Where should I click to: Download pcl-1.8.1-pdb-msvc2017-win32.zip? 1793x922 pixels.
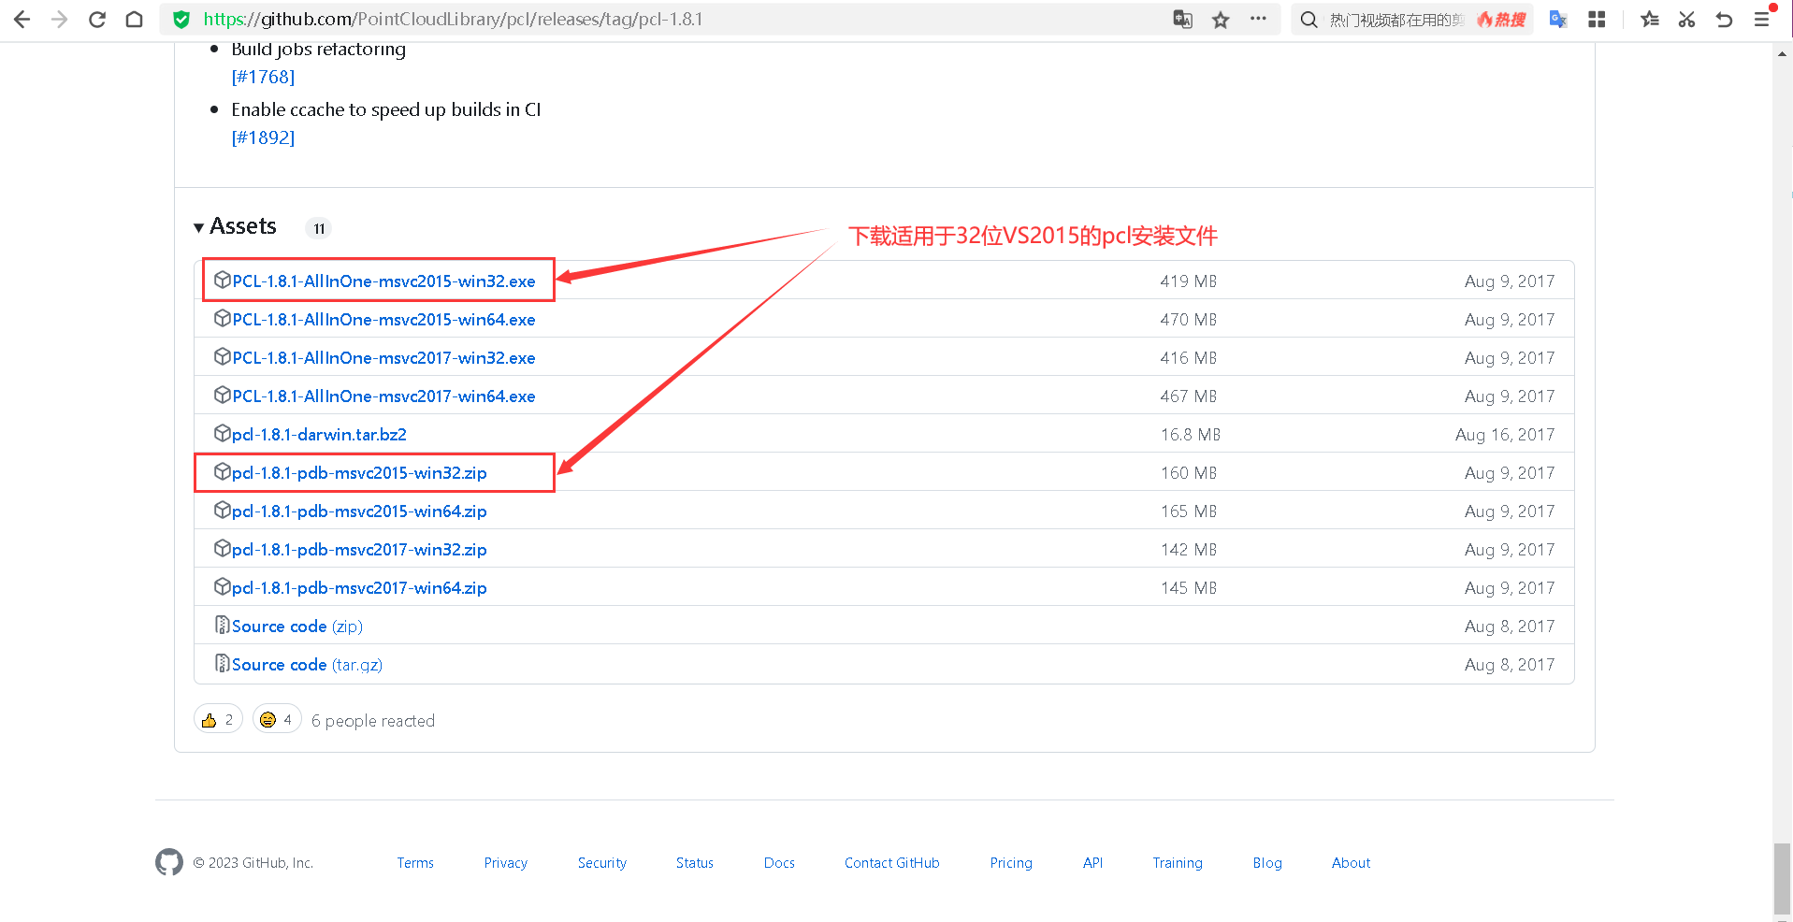359,550
